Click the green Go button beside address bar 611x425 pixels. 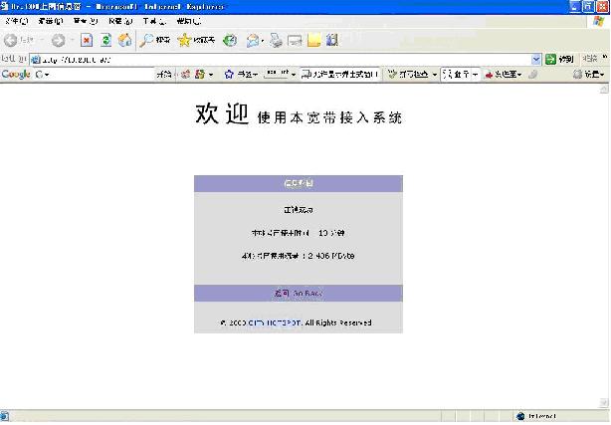555,59
